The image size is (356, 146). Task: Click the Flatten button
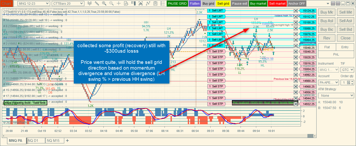tap(195, 4)
